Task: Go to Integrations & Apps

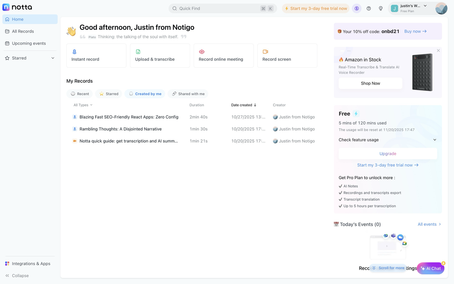Action: 31,263
